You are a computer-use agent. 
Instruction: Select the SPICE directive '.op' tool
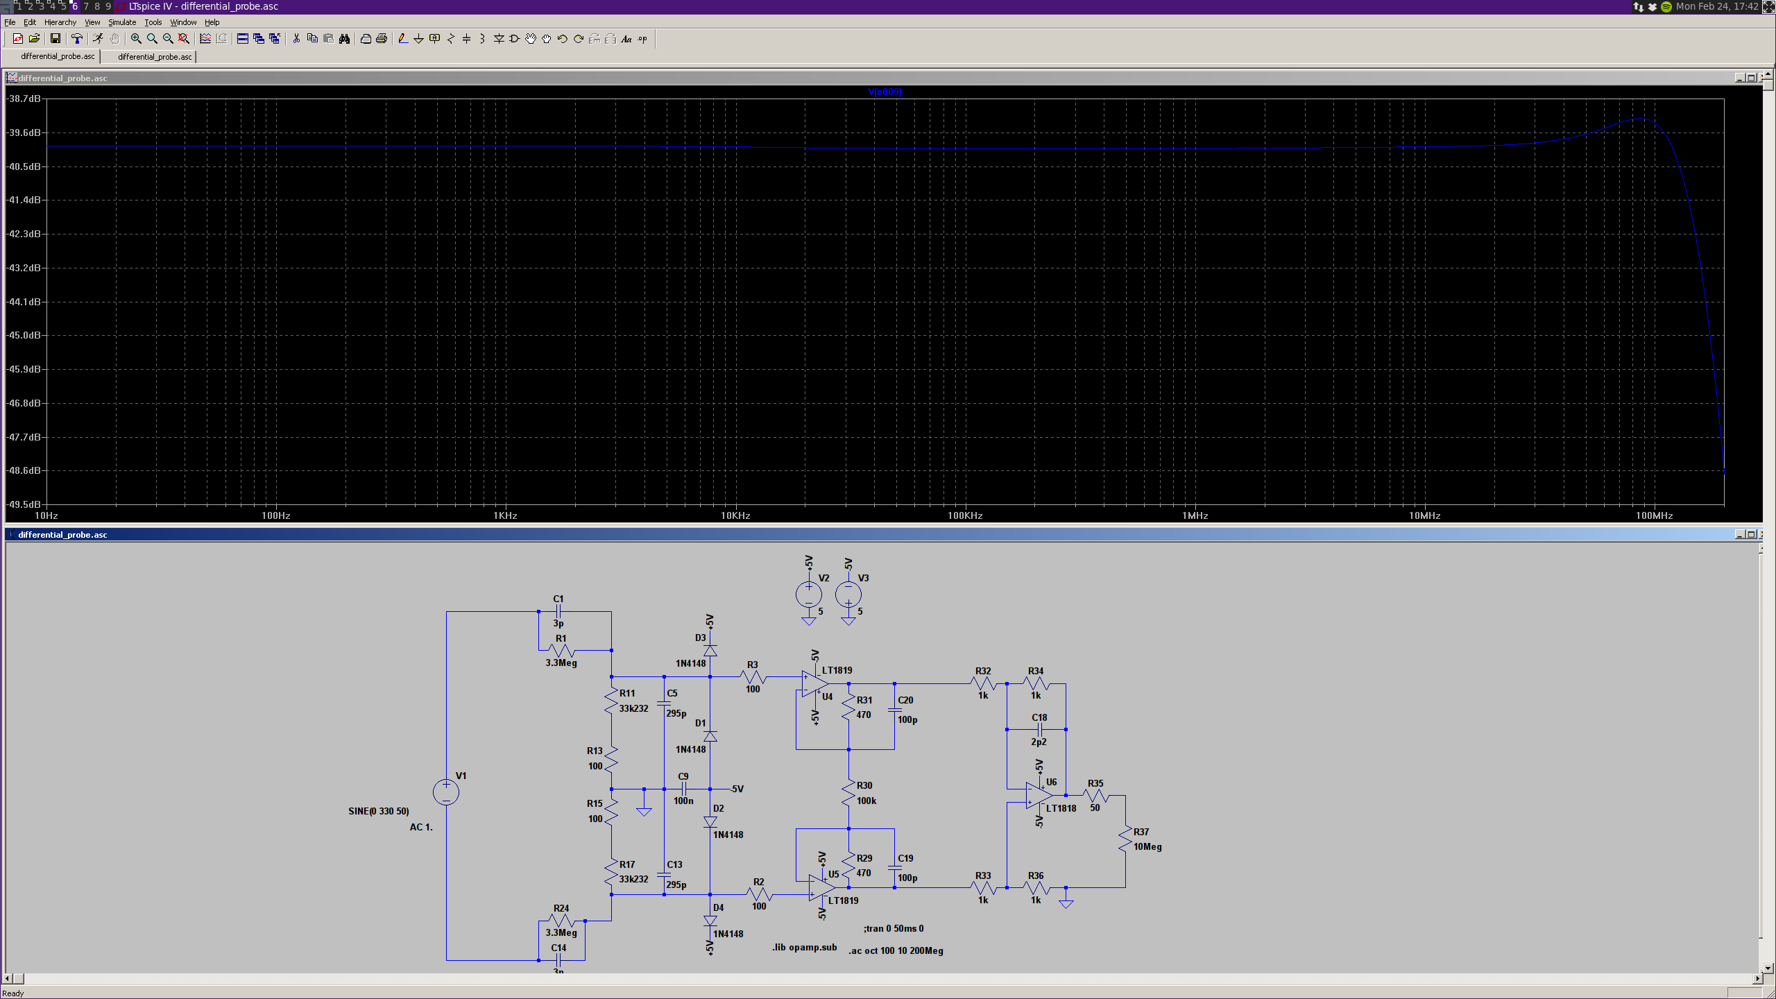pos(642,39)
